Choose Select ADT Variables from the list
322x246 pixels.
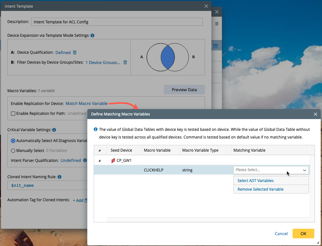pos(255,180)
